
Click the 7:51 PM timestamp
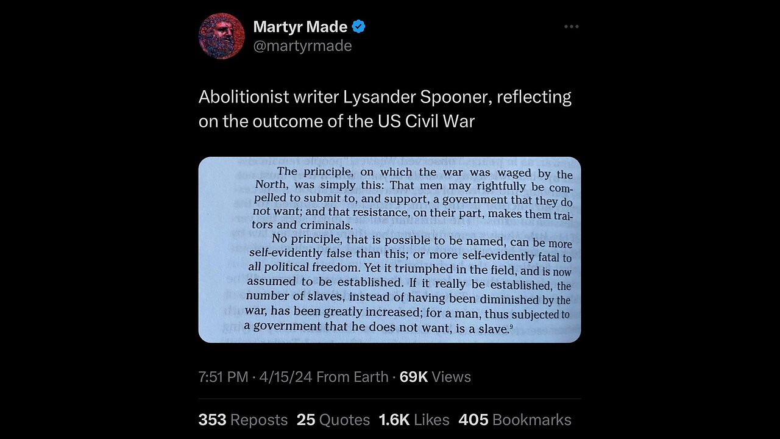point(222,377)
